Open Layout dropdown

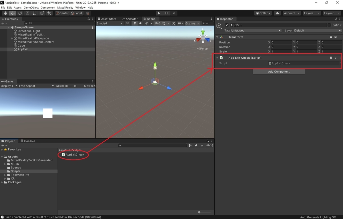331,13
